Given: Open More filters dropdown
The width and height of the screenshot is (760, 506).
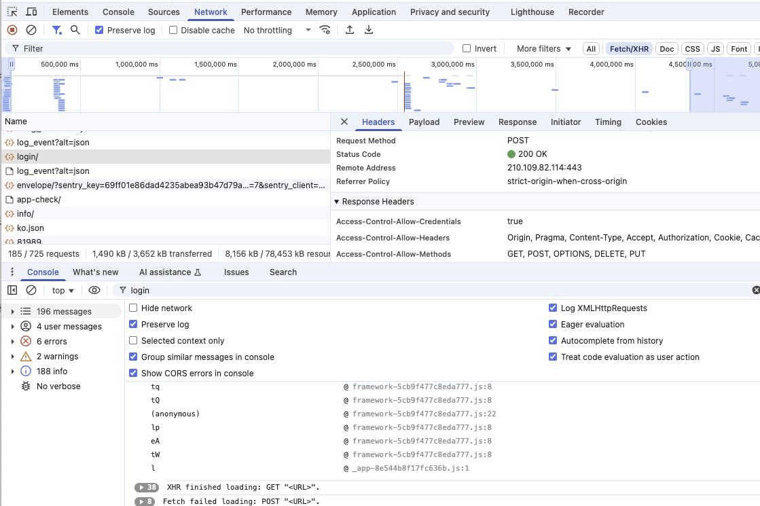Looking at the screenshot, I should click(543, 48).
